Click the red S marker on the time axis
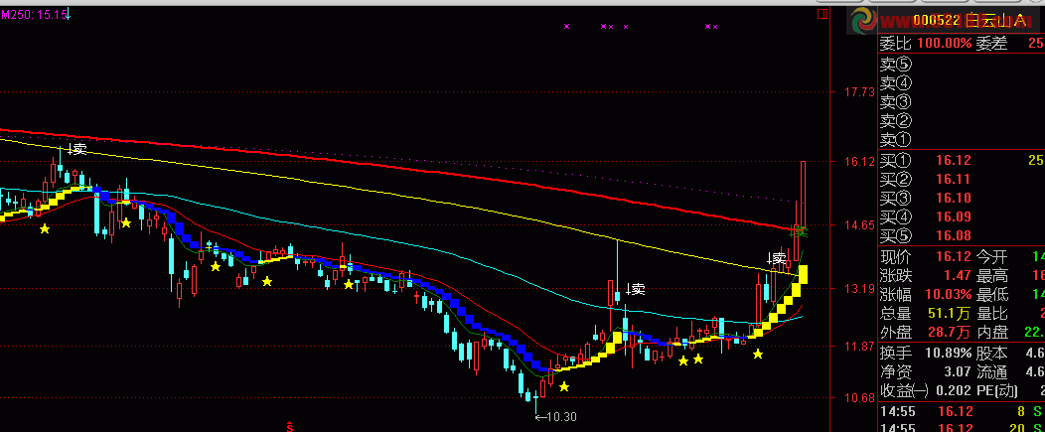Viewport: 1045px width, 432px height. click(x=290, y=426)
